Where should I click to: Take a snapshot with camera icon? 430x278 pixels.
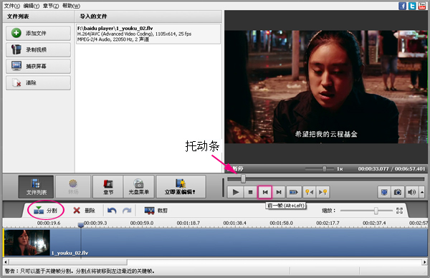pyautogui.click(x=398, y=192)
